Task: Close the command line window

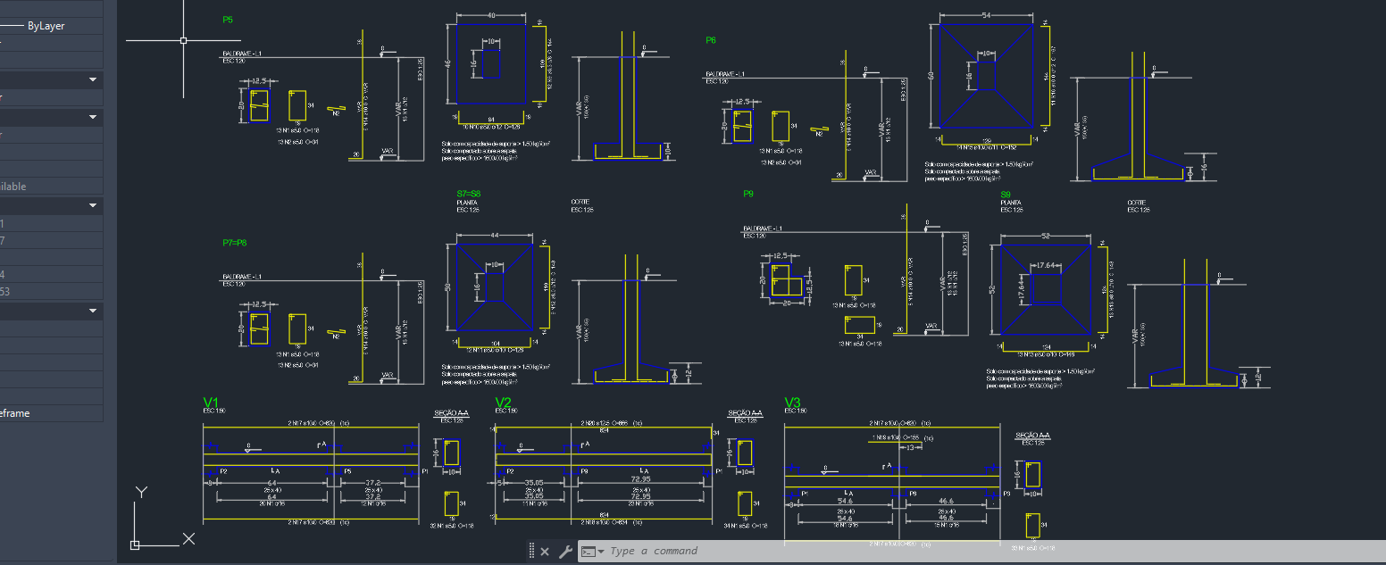Action: [x=545, y=552]
